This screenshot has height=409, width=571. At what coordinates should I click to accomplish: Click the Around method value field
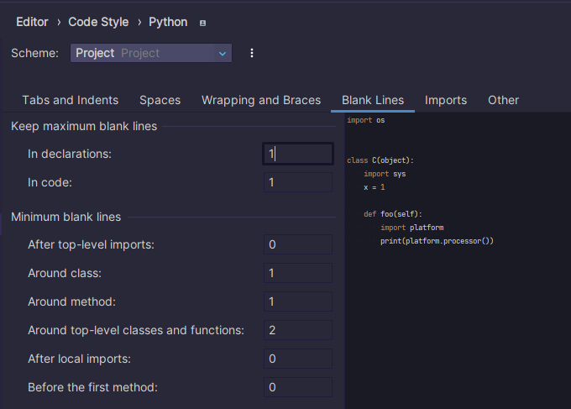tap(298, 302)
